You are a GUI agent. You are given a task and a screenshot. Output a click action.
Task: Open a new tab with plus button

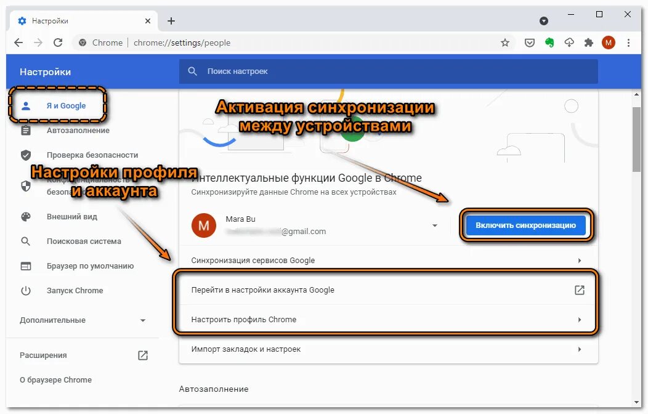tap(171, 21)
